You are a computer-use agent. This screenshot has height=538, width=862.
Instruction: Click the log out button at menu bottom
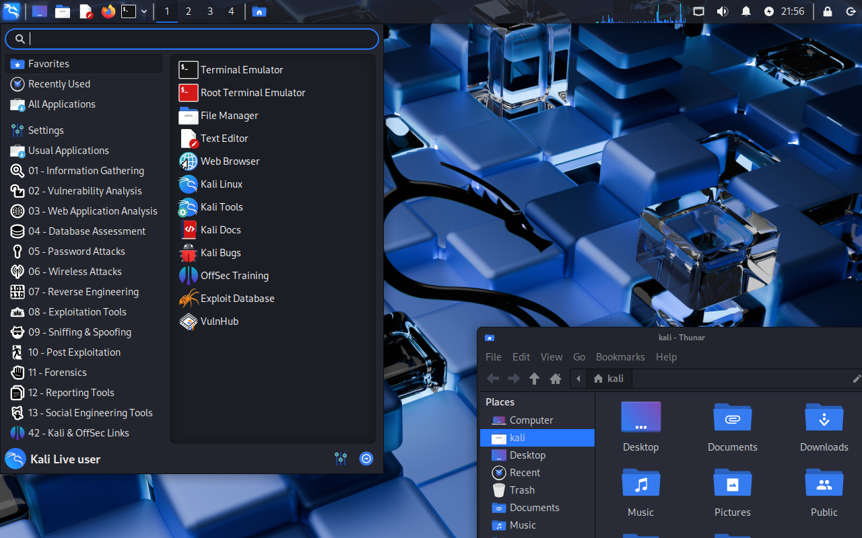pyautogui.click(x=366, y=459)
